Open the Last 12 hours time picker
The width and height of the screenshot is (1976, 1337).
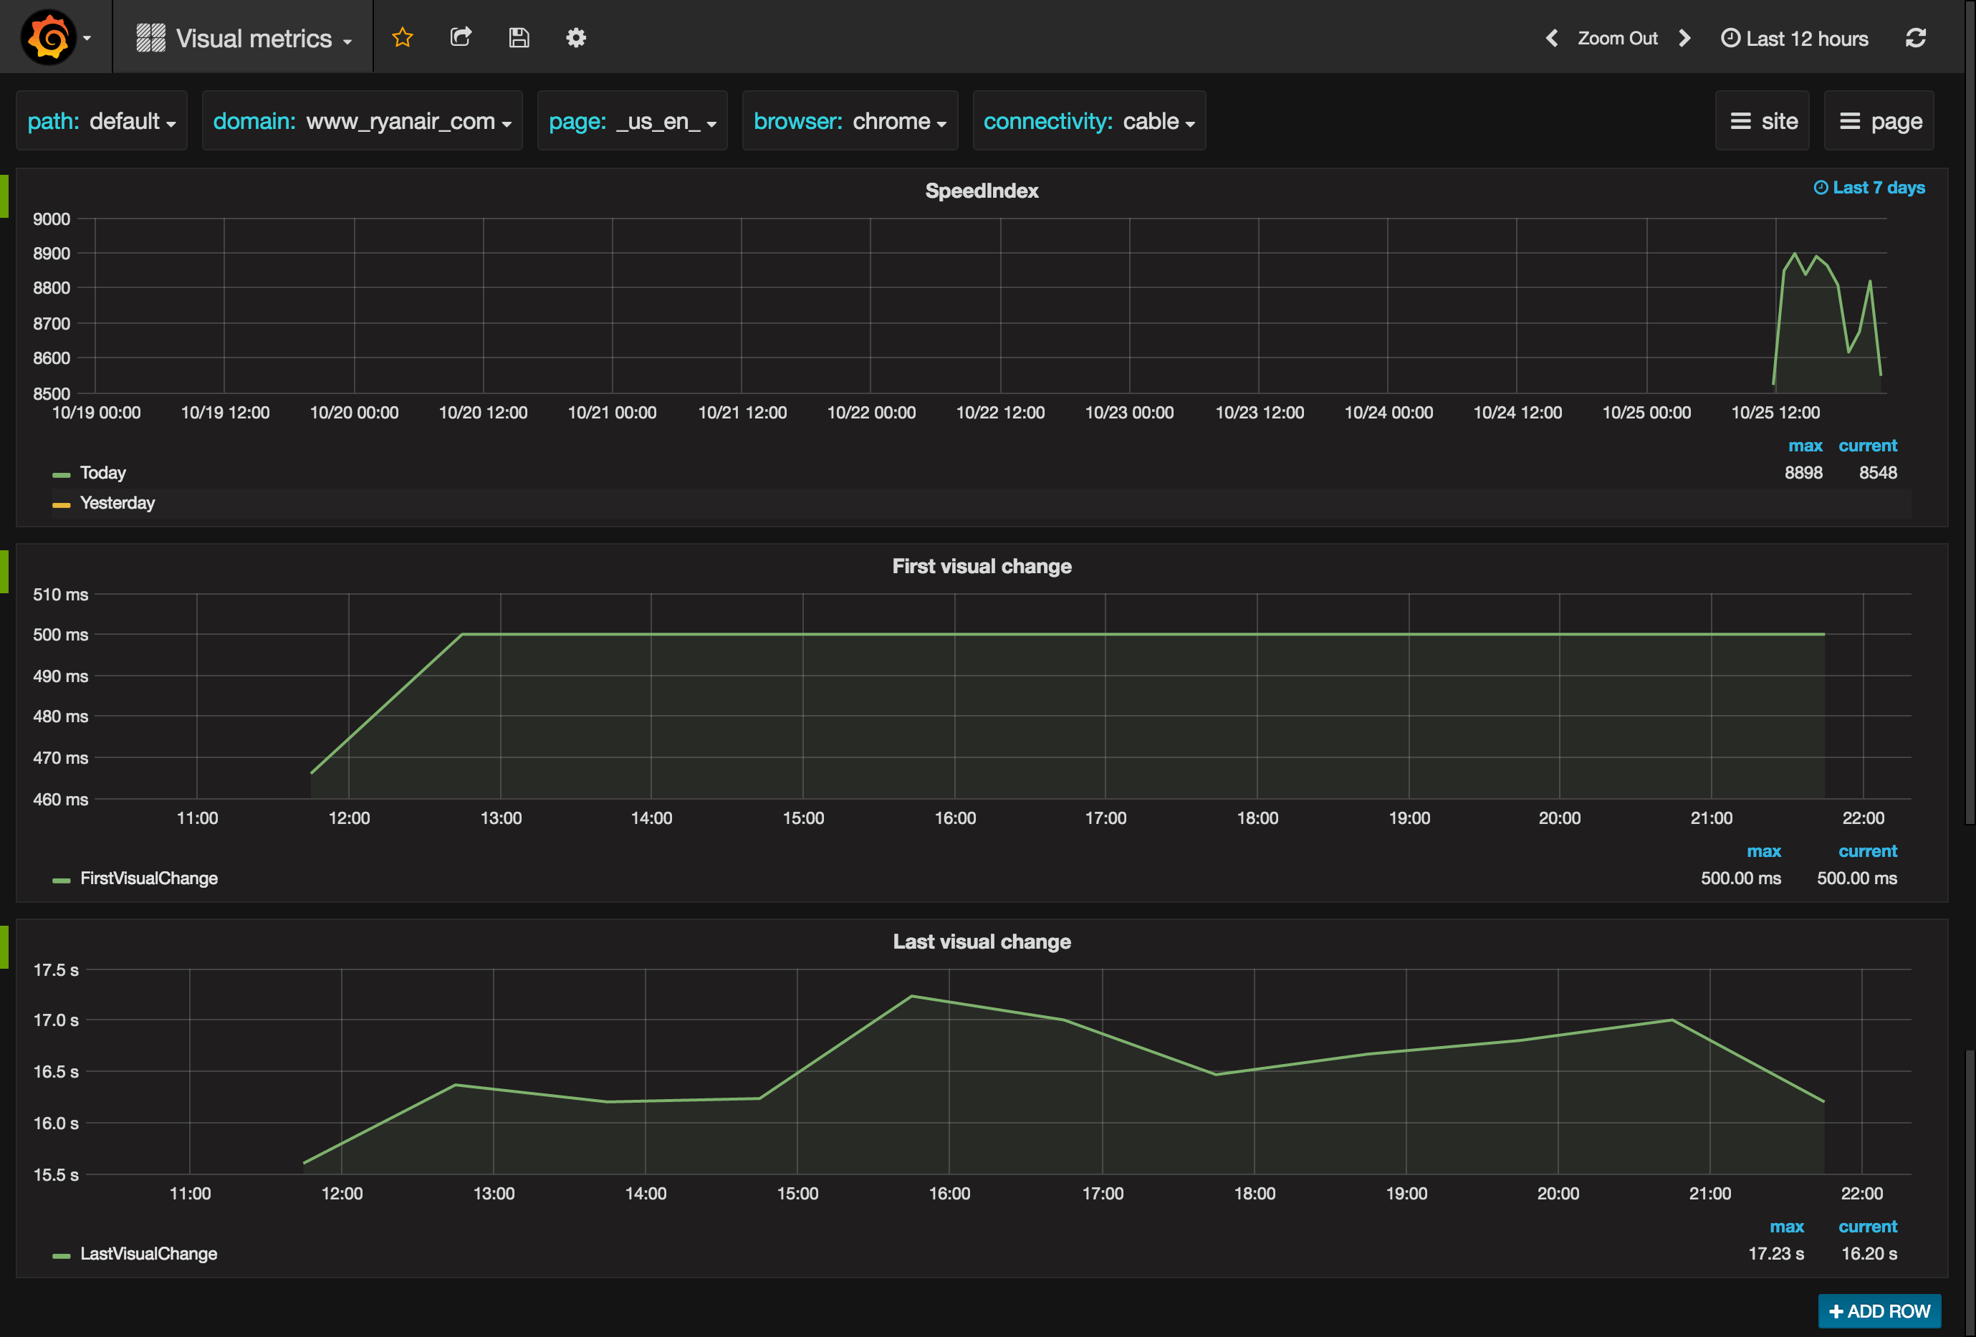[1795, 38]
